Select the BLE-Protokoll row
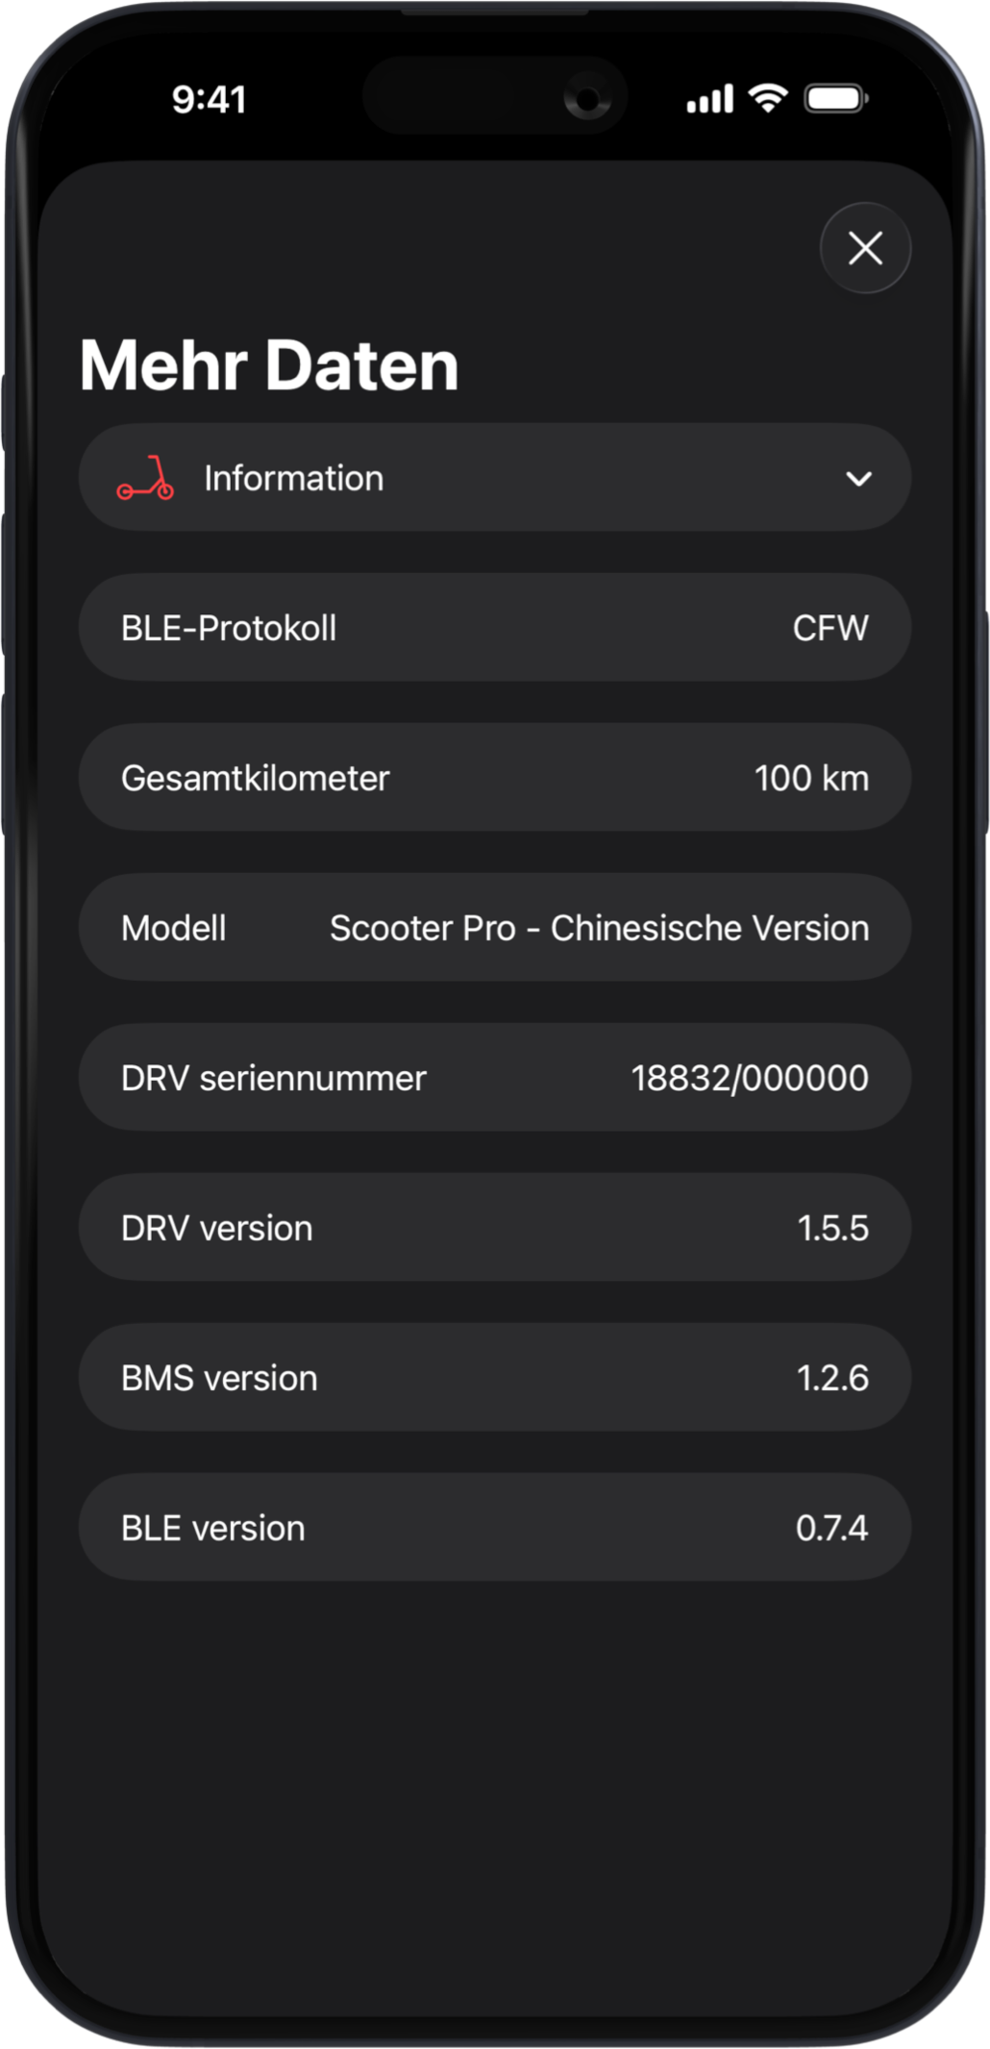Image resolution: width=990 pixels, height=2049 pixels. [x=229, y=629]
